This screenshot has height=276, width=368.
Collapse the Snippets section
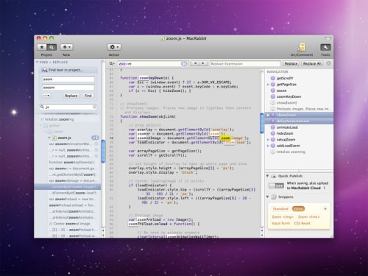pos(267,197)
